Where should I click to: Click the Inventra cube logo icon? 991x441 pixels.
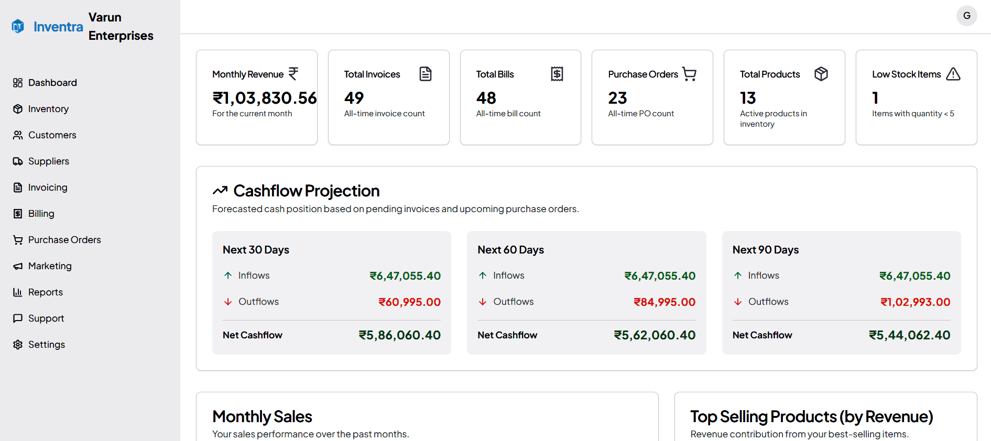pos(18,26)
